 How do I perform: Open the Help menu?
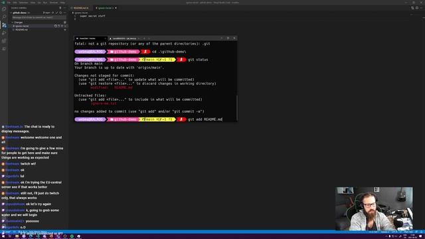pos(62,3)
